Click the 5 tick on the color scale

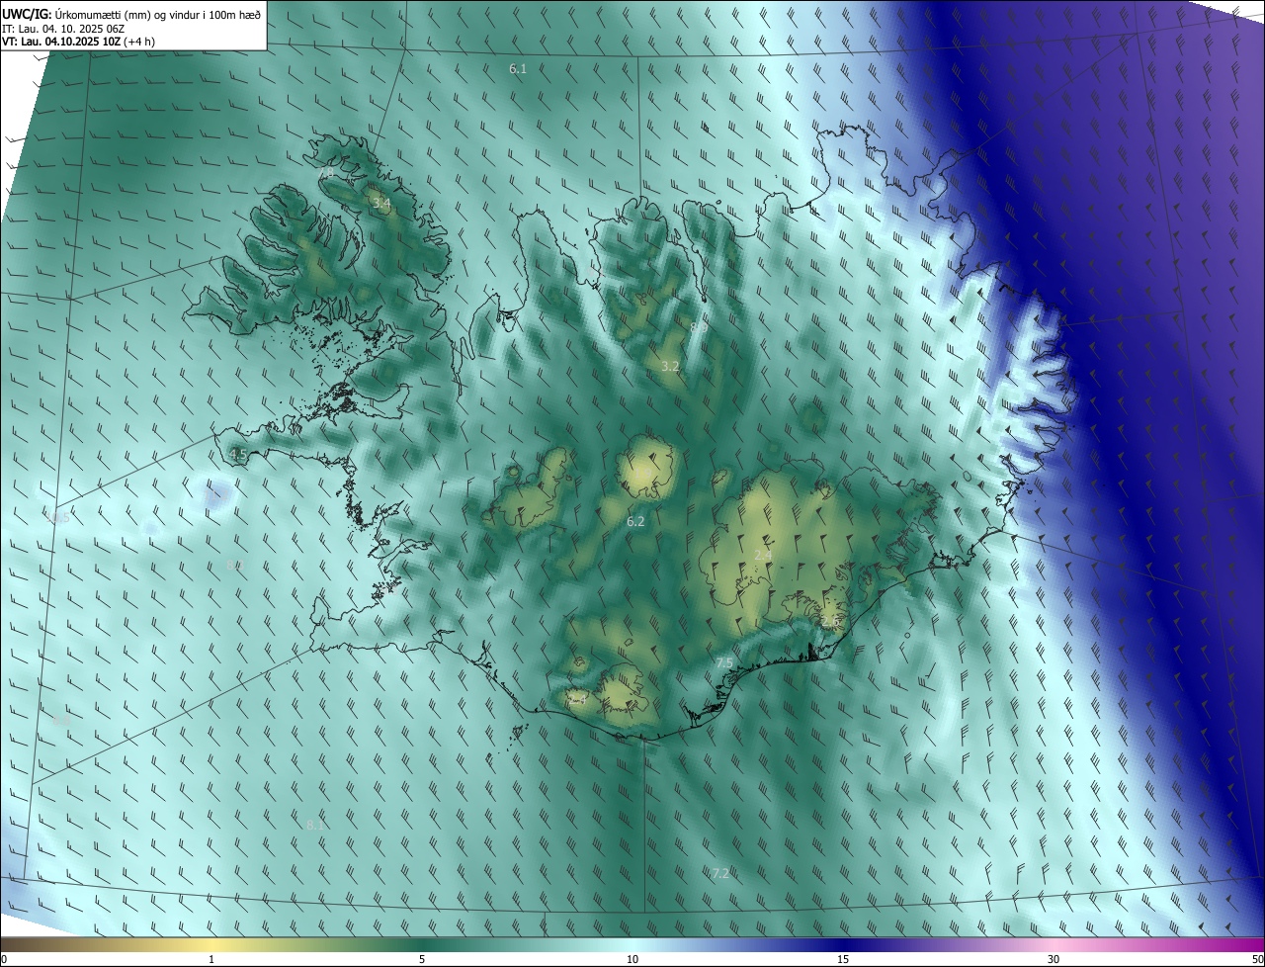tap(422, 960)
